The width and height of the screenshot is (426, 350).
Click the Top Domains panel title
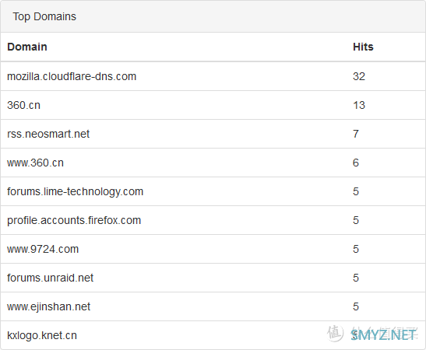click(44, 16)
